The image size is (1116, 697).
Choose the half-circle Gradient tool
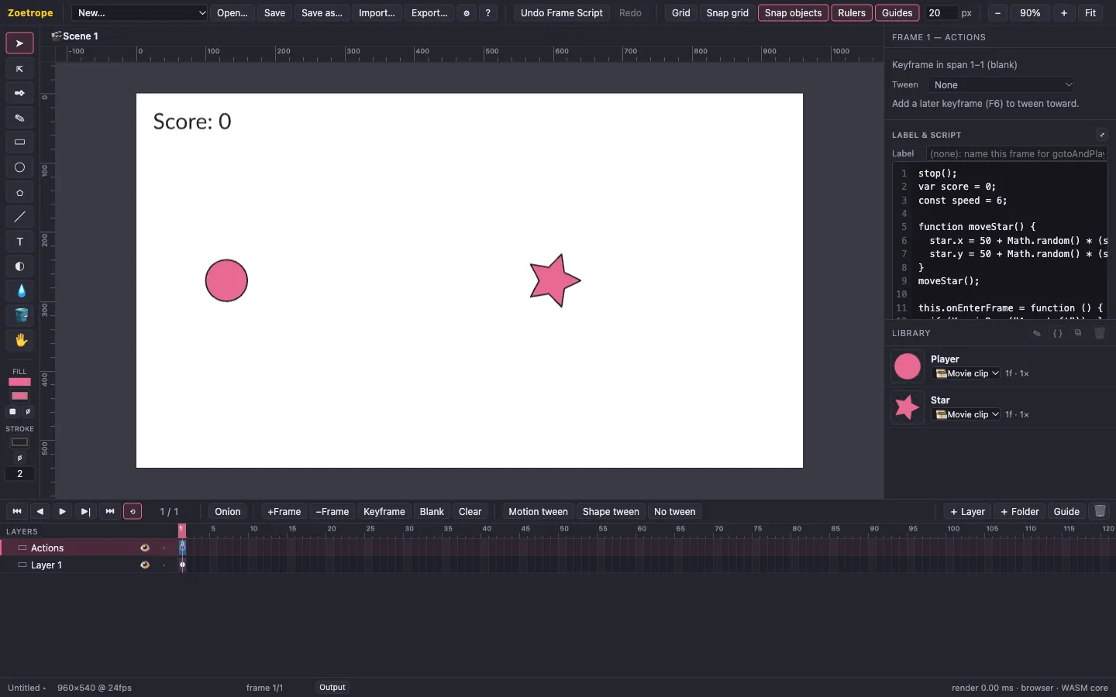pyautogui.click(x=19, y=266)
